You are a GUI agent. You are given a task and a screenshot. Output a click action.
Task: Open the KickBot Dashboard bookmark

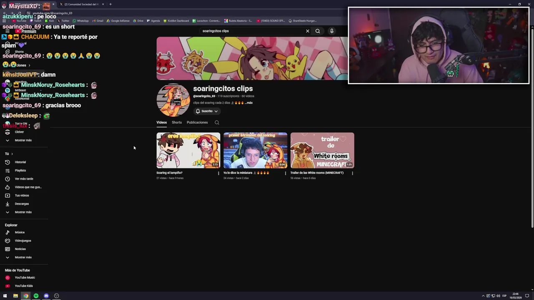click(176, 21)
